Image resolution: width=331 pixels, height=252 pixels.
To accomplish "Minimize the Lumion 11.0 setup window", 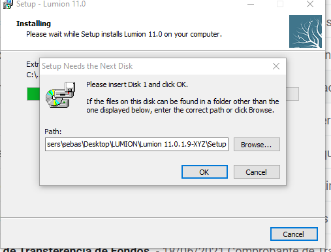I will (x=251, y=4).
